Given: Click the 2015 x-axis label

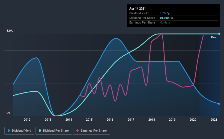Looking at the screenshot, I should [x=89, y=120].
